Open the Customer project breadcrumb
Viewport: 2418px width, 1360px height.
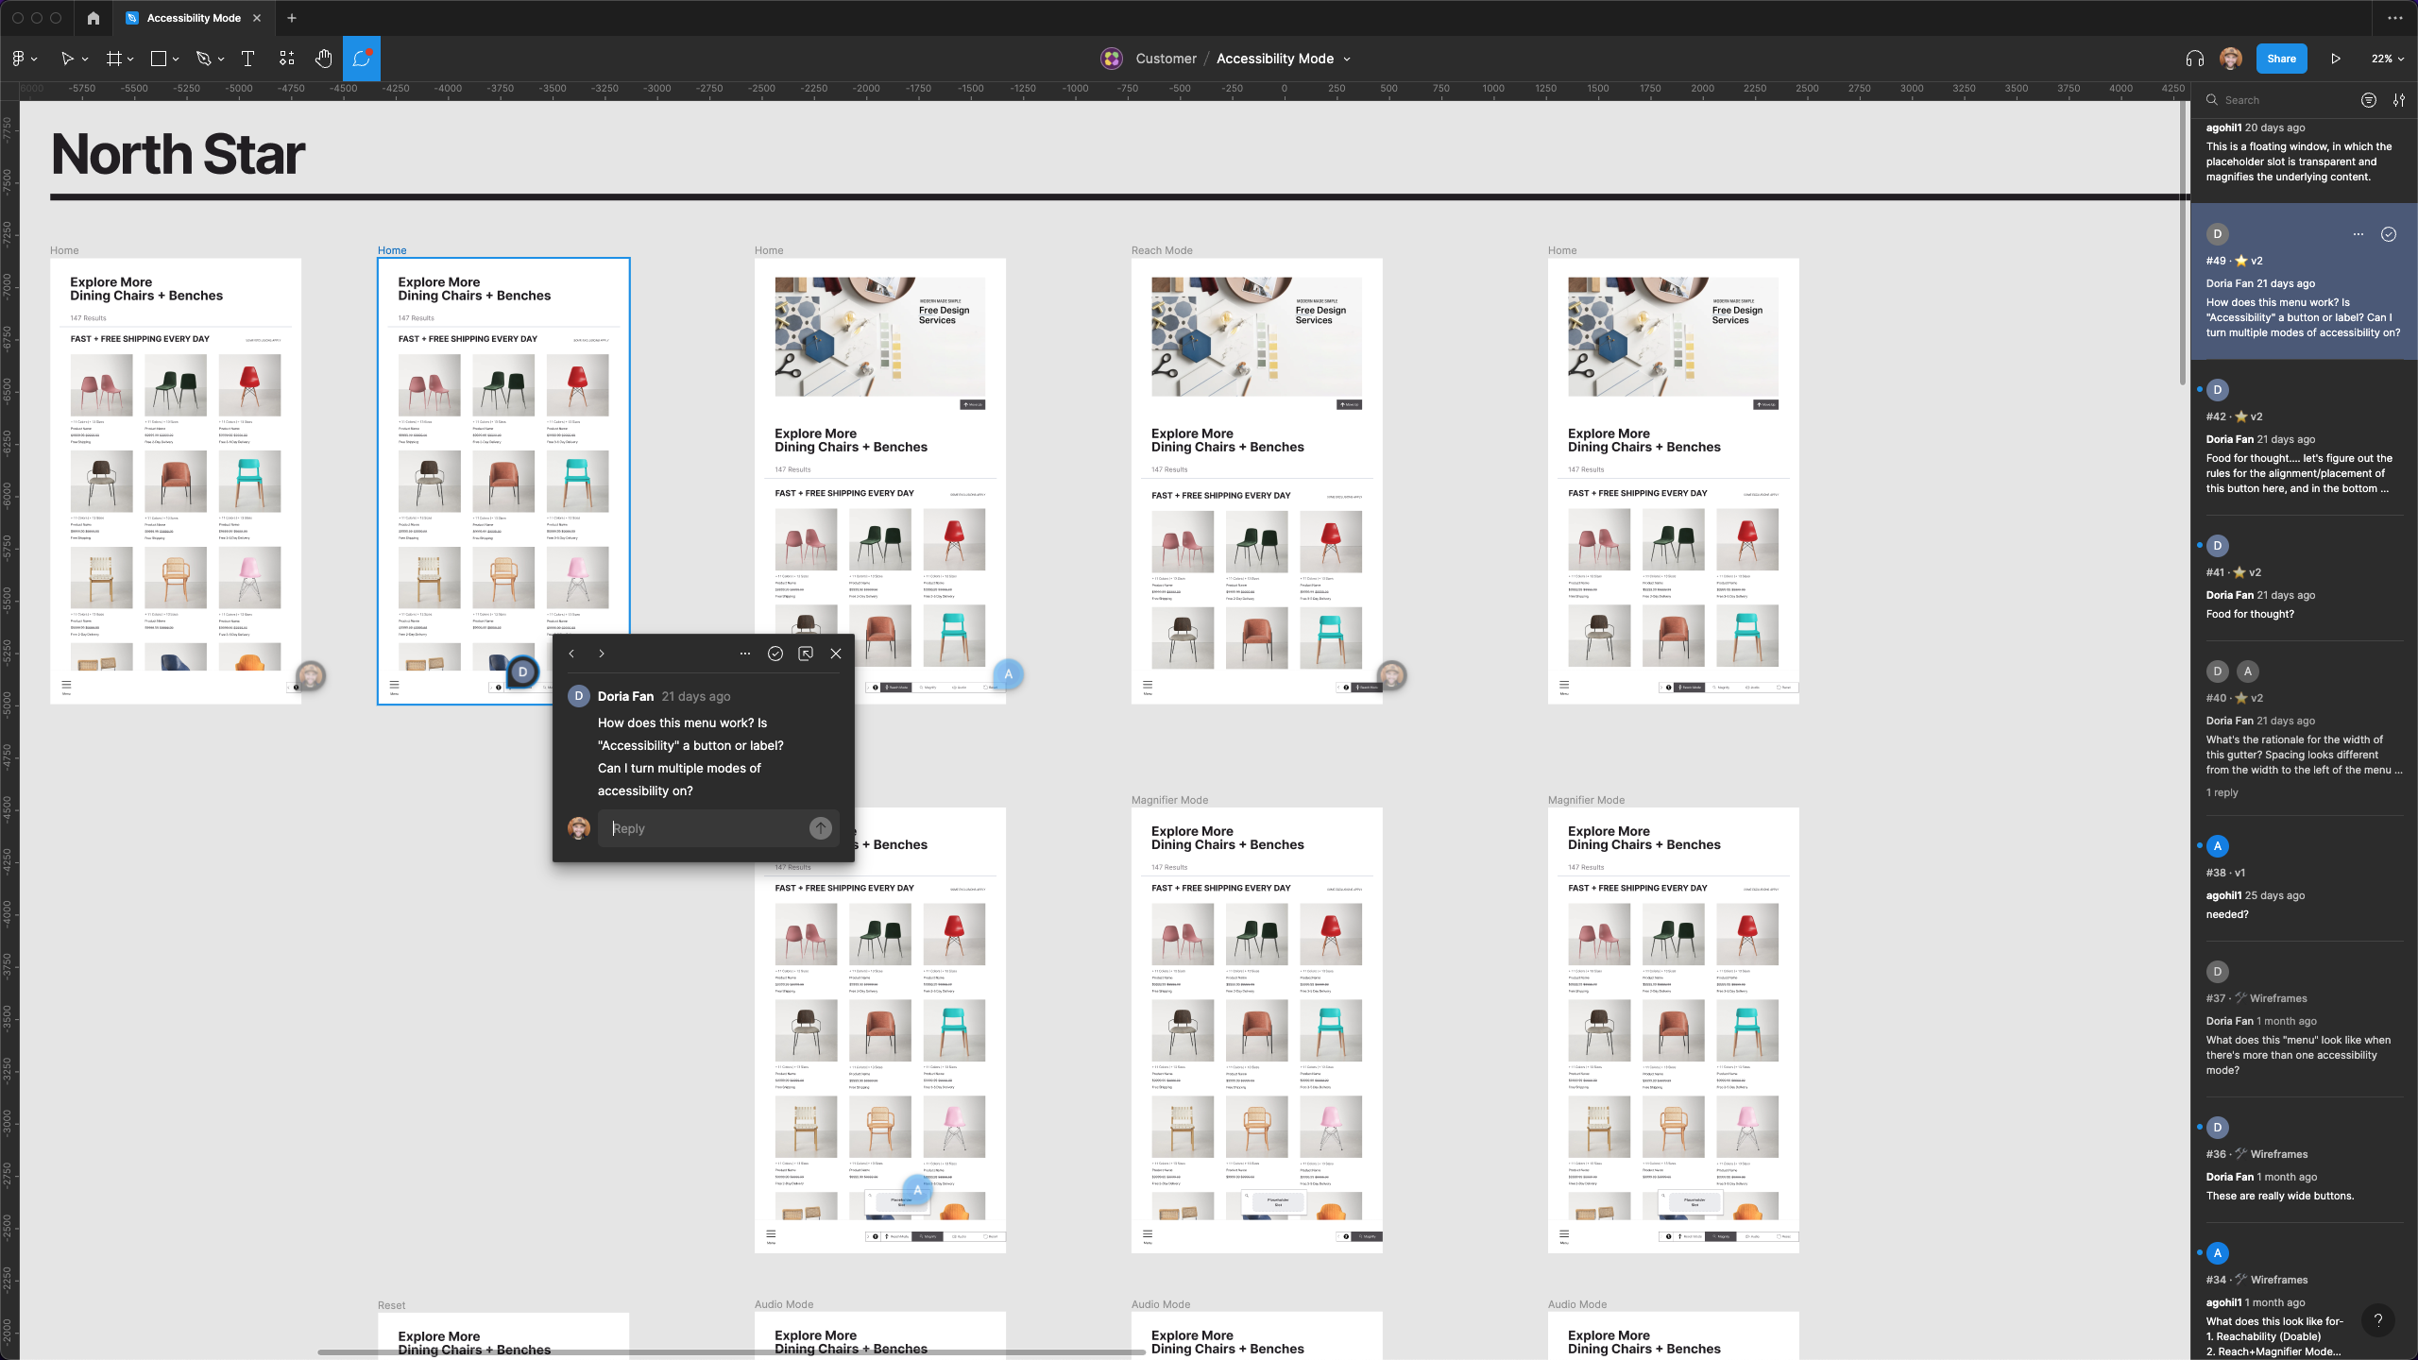pyautogui.click(x=1166, y=59)
